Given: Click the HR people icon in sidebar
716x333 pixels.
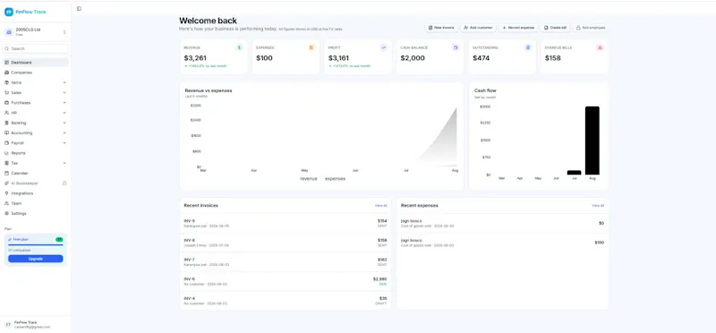Looking at the screenshot, I should coord(6,113).
